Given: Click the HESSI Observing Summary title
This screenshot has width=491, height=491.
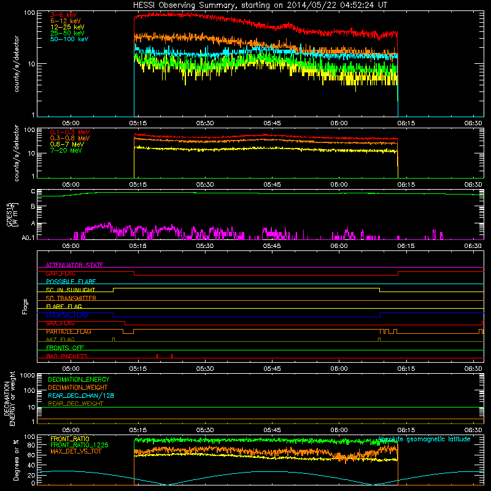Looking at the screenshot, I should pyautogui.click(x=260, y=6).
